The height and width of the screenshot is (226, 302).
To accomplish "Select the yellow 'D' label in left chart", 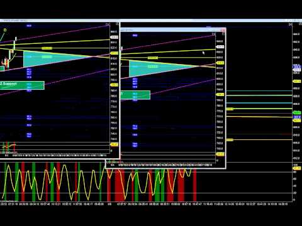I will pos(5,30).
